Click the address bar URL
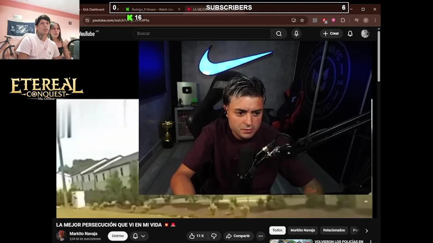The image size is (433, 243). (x=120, y=20)
